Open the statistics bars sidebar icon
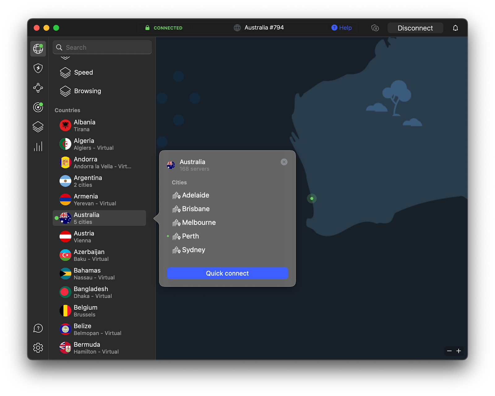The width and height of the screenshot is (495, 396). [x=38, y=146]
